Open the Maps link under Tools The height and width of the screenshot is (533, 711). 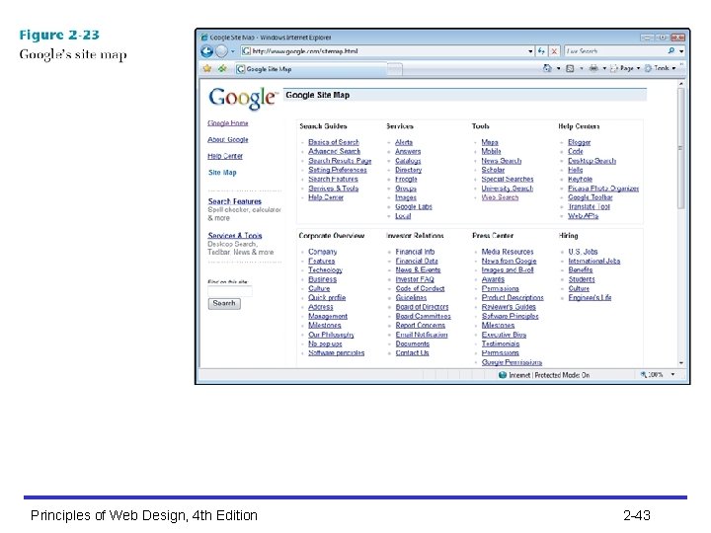click(490, 142)
